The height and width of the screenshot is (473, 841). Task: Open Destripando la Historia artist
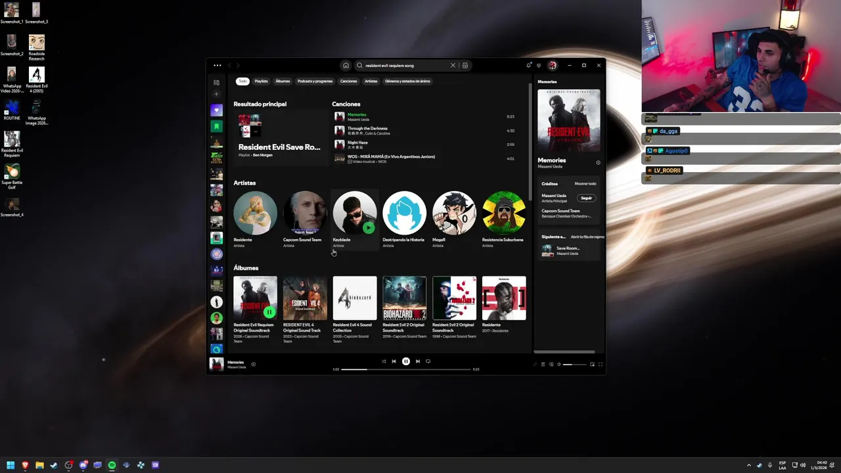[x=404, y=219]
